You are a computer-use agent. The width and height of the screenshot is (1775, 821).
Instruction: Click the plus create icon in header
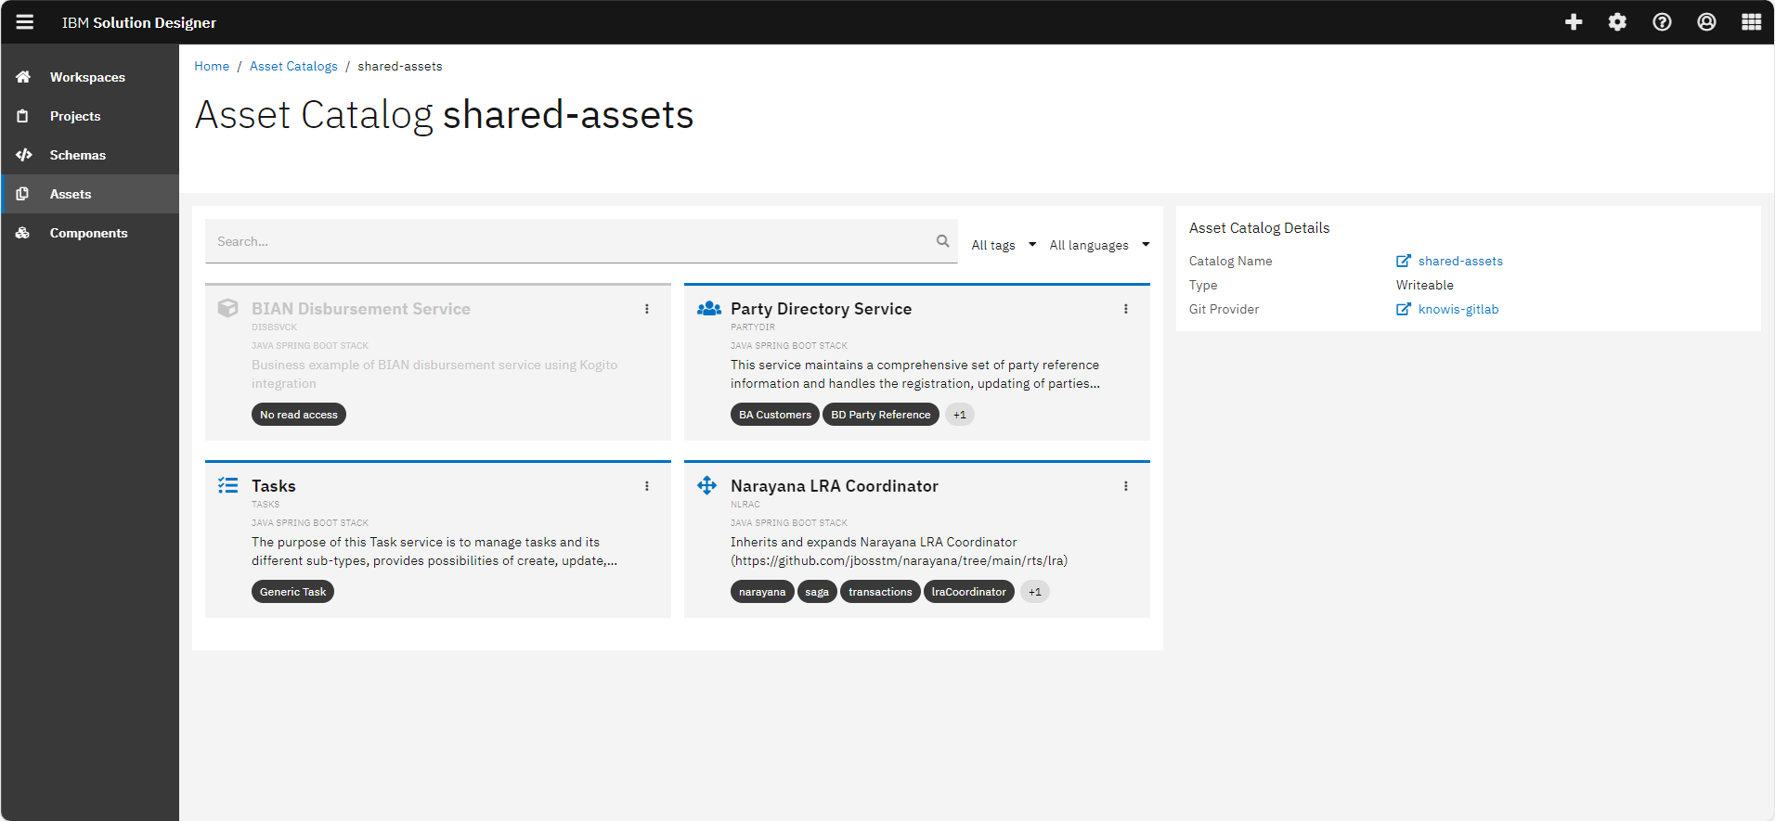pos(1574,22)
